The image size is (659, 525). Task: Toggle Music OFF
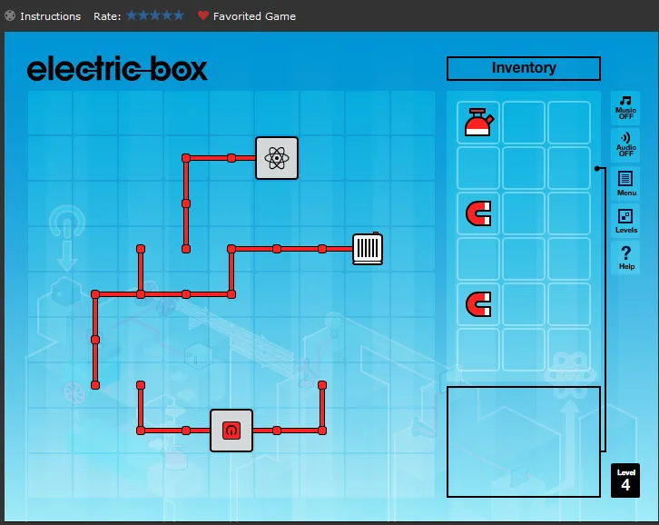[625, 108]
